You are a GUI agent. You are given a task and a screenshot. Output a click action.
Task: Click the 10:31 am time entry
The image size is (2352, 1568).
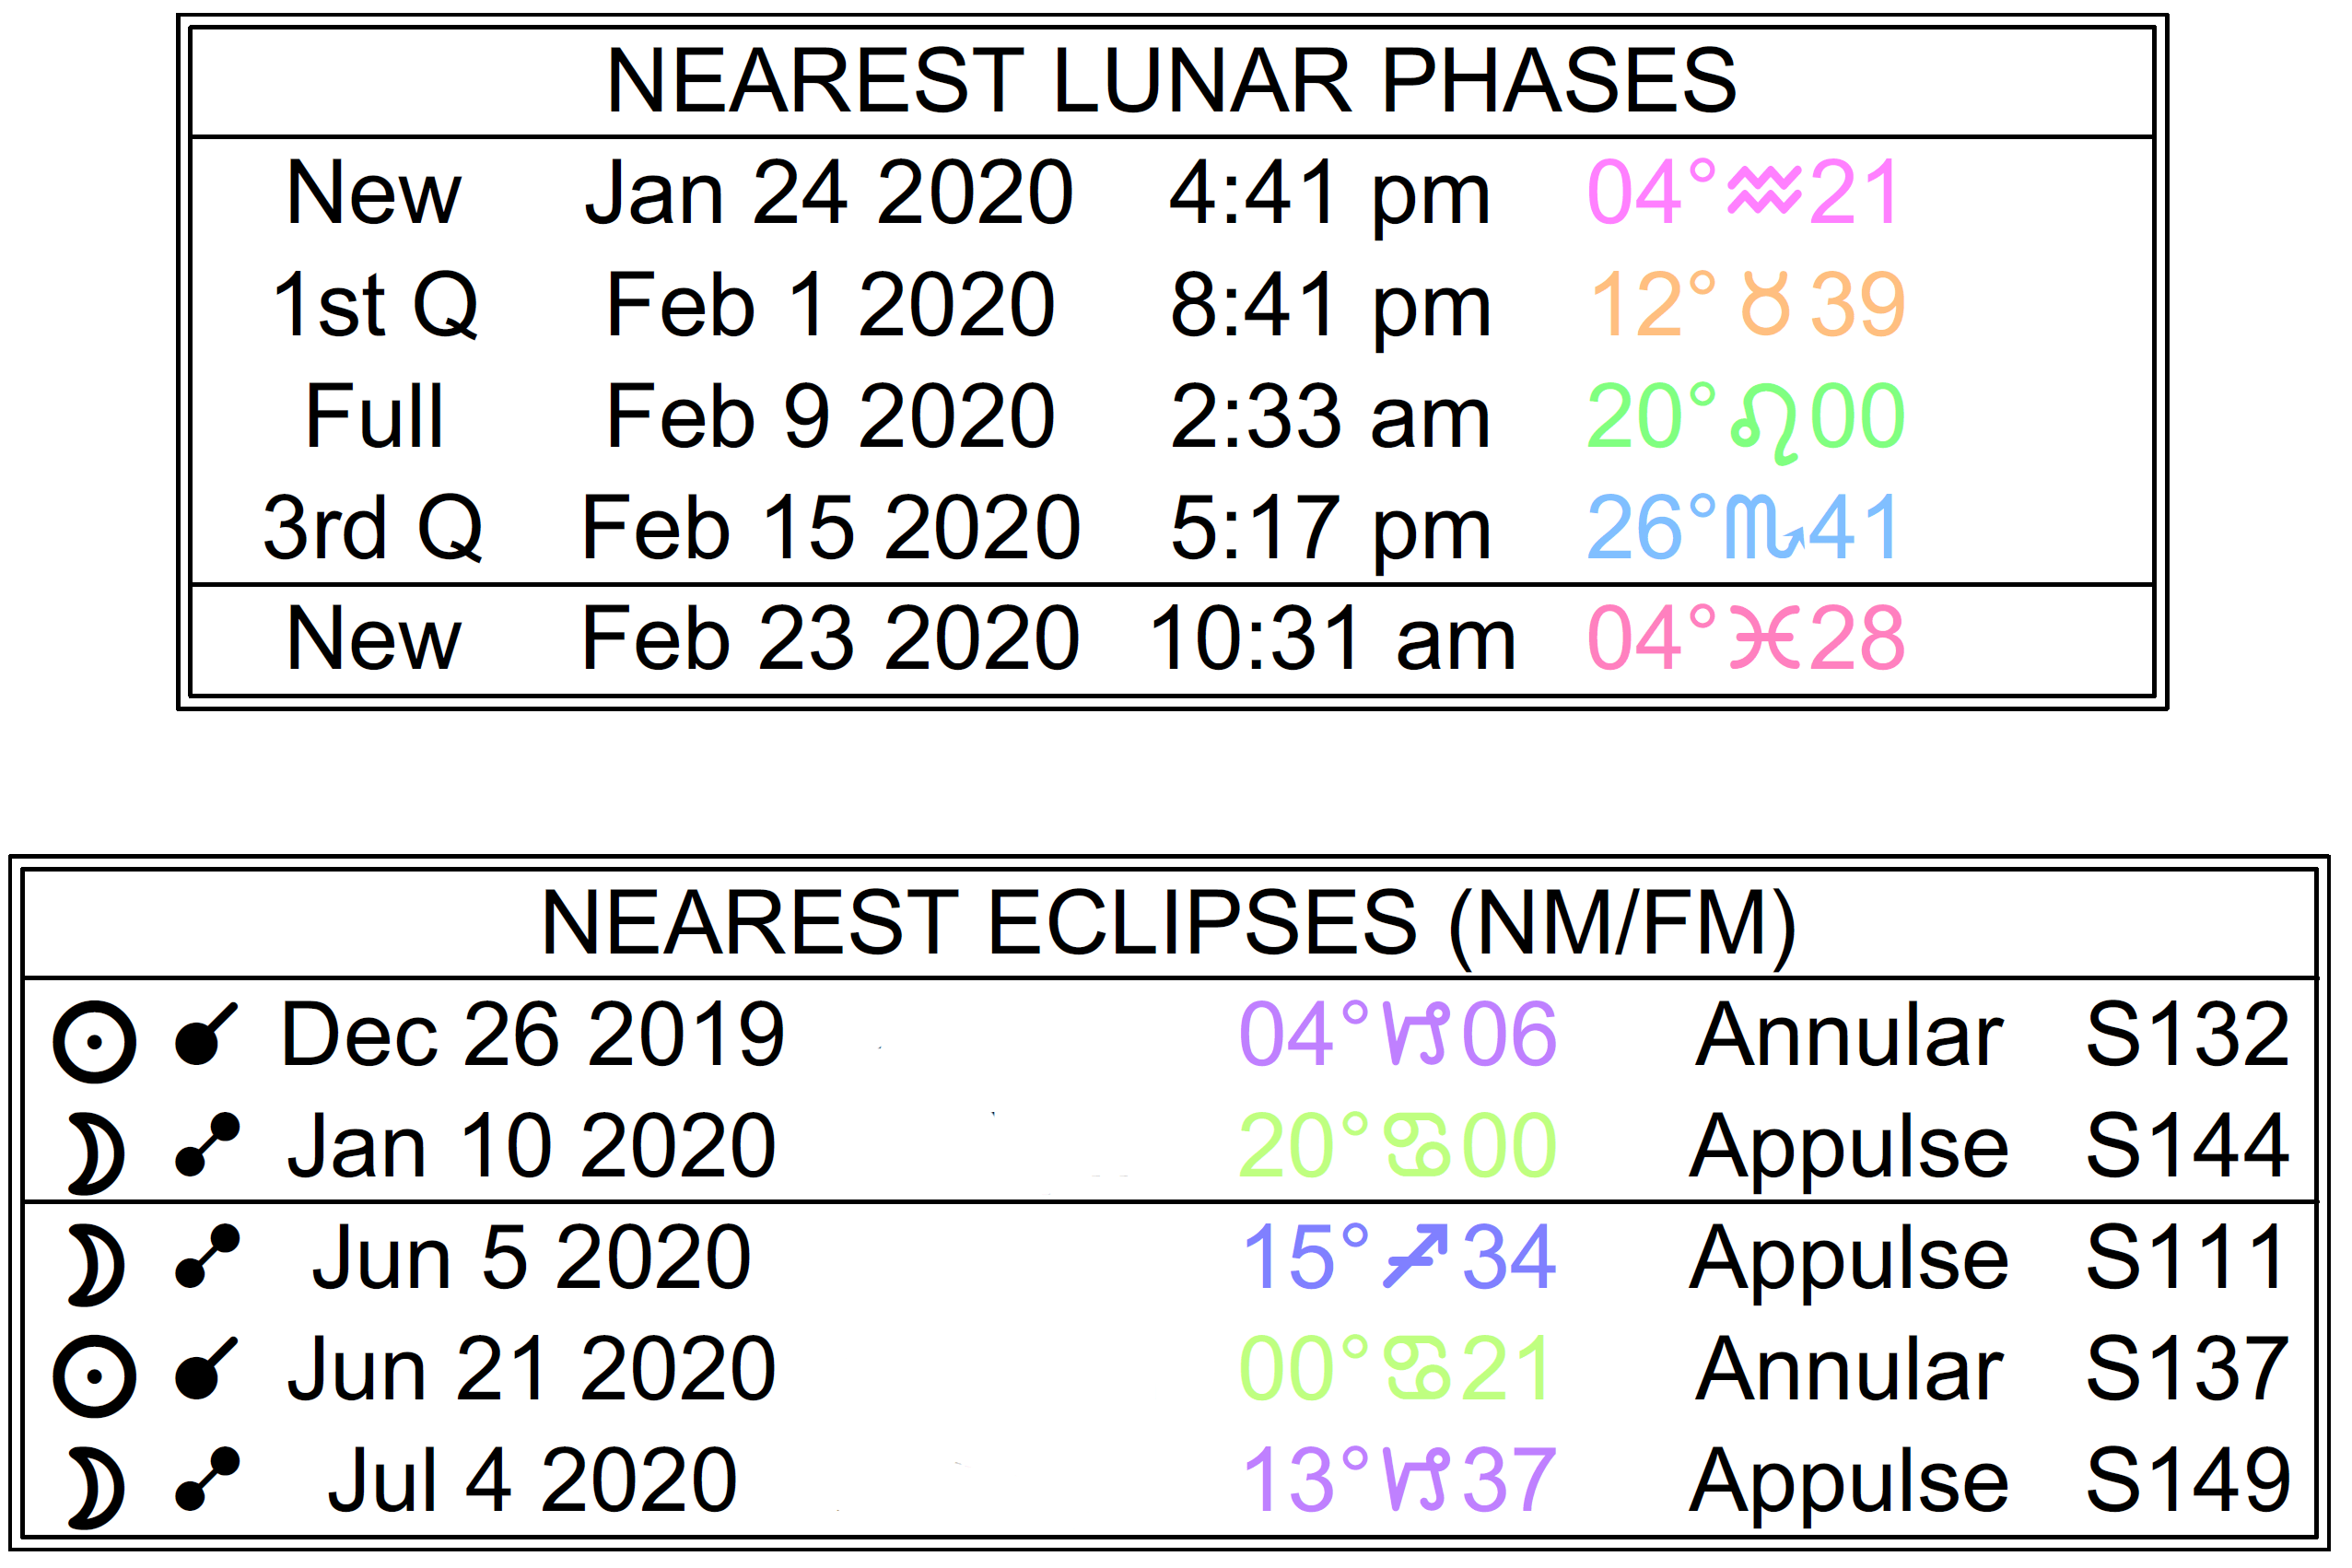pyautogui.click(x=1332, y=638)
